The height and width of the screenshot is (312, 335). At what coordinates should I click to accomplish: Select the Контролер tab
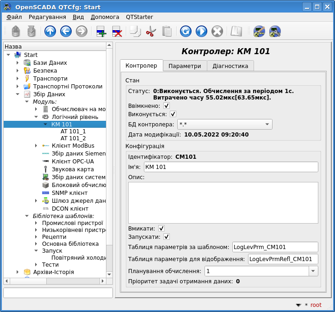[x=141, y=66]
